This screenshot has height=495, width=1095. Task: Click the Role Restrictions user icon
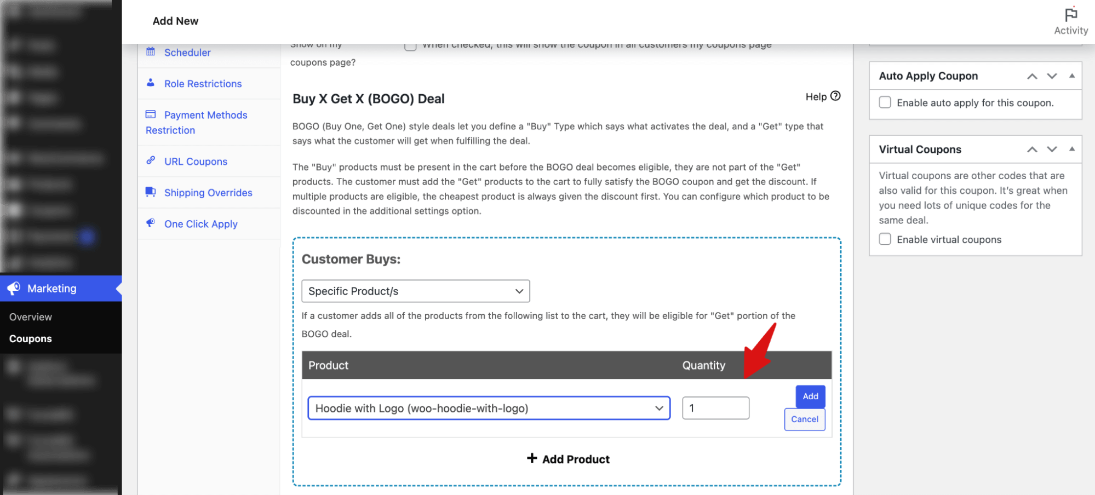(151, 83)
